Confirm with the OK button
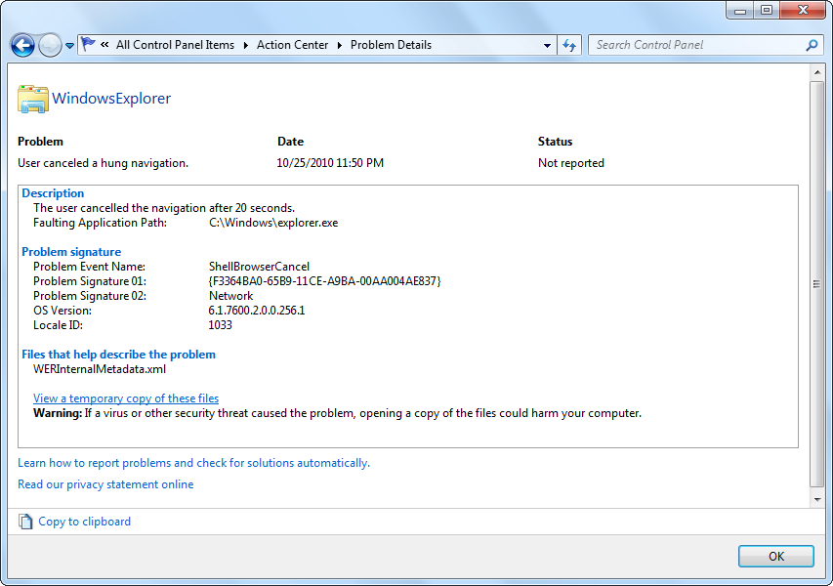Screen dimensions: 833x586 point(776,557)
